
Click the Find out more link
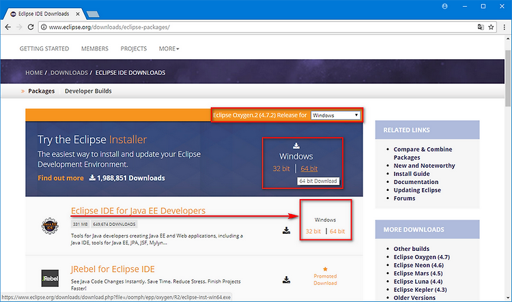[61, 178]
